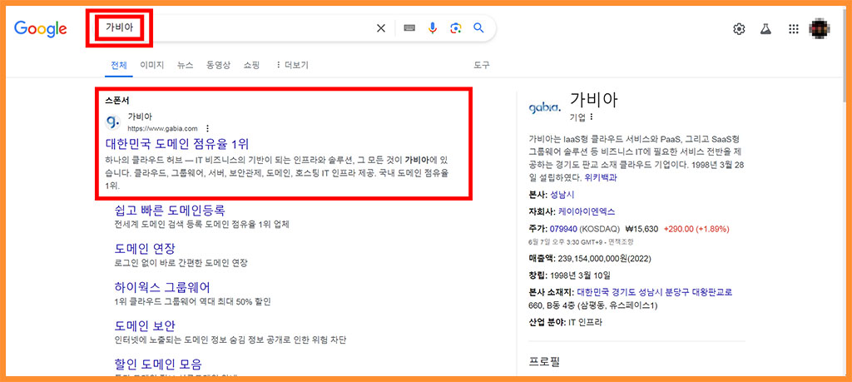
Task: Open three-dot menu next to 기업 label
Action: [x=592, y=117]
